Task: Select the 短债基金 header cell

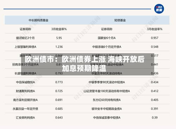Action: (120, 20)
